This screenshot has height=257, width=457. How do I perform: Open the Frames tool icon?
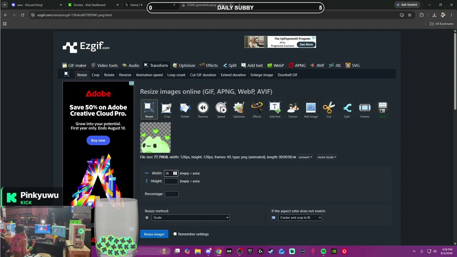tap(365, 109)
